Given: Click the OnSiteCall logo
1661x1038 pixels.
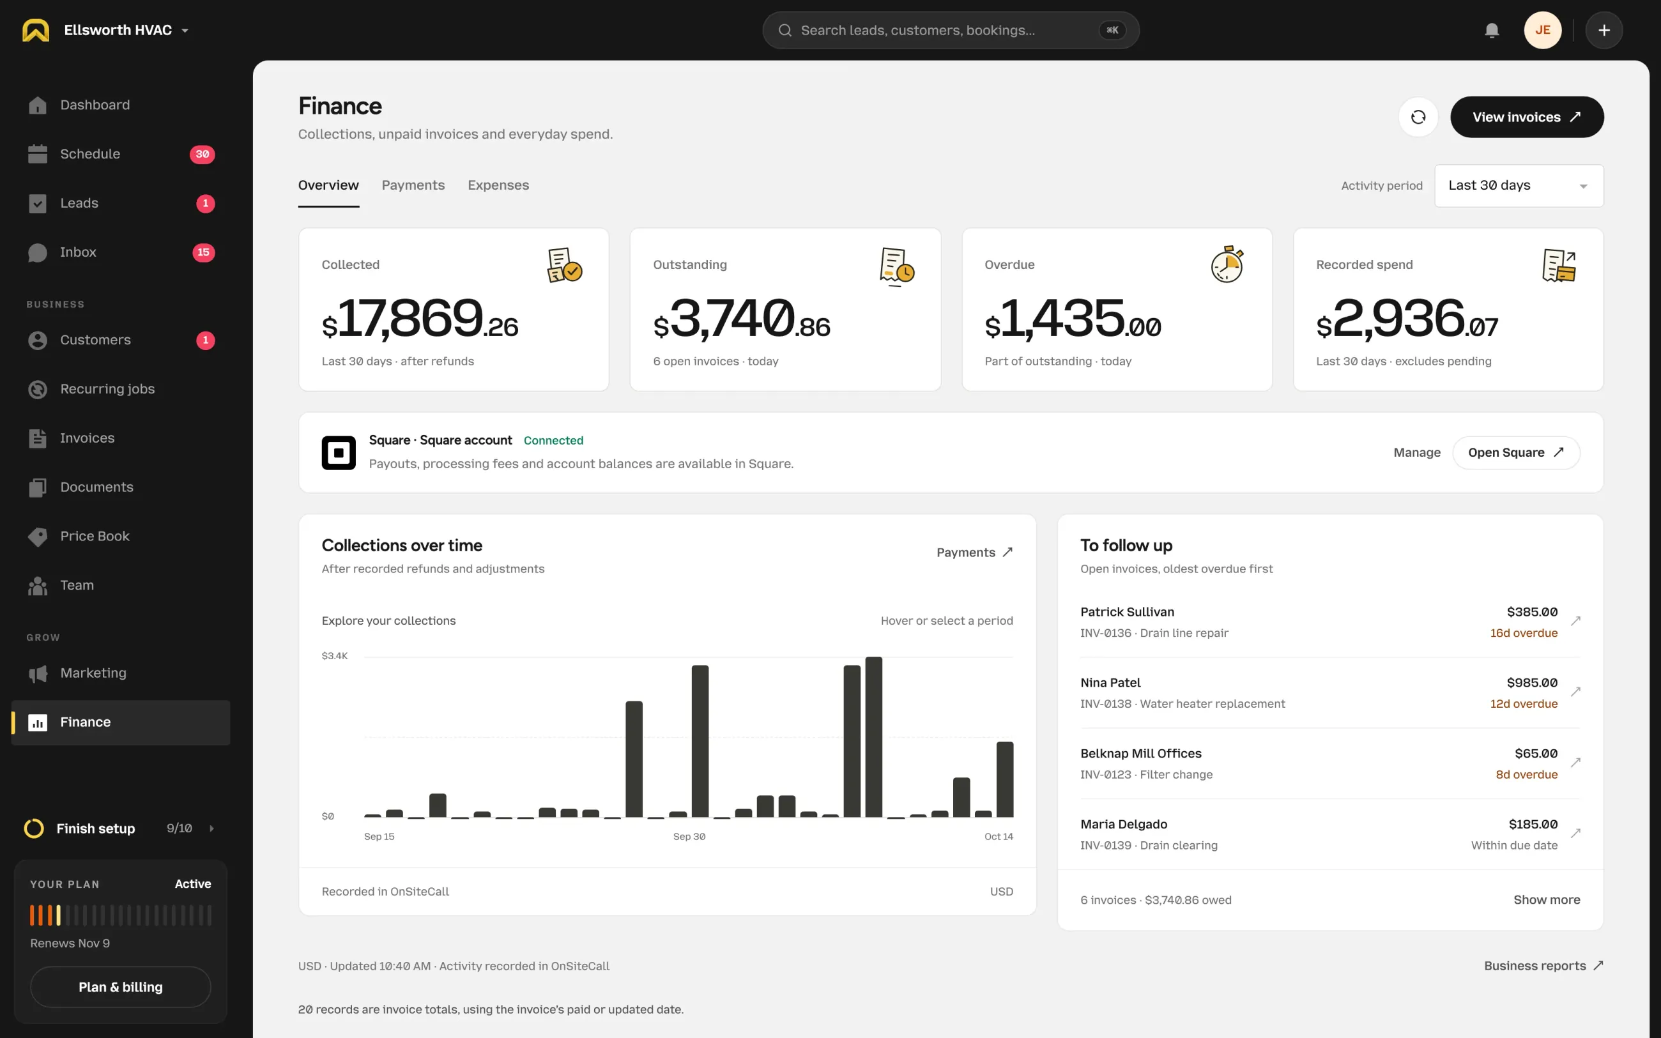Looking at the screenshot, I should 36,30.
